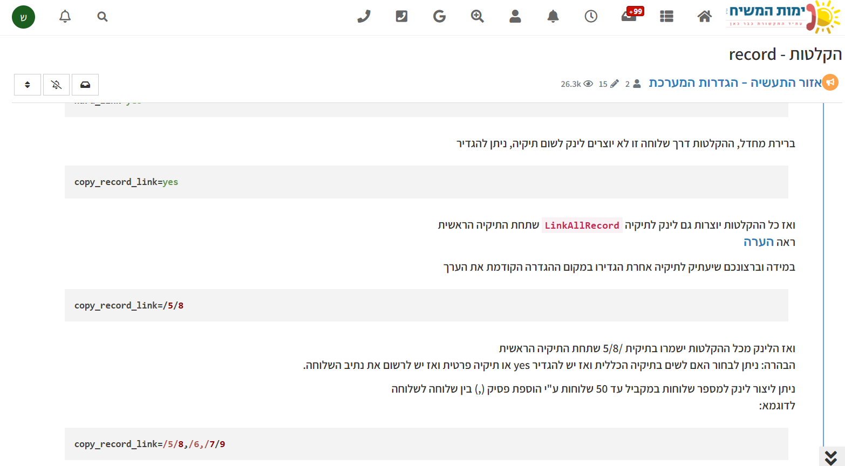Screen dimensions: 845x466
Task: Click the magnifier-plus search icon
Action: tap(477, 17)
